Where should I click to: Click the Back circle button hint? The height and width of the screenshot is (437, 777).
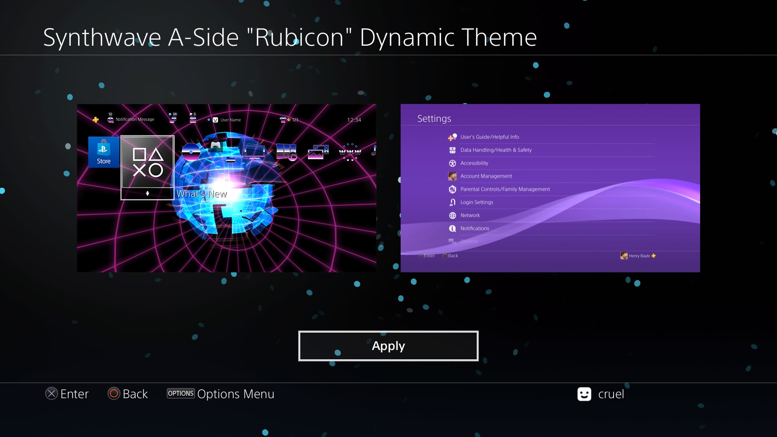click(114, 394)
